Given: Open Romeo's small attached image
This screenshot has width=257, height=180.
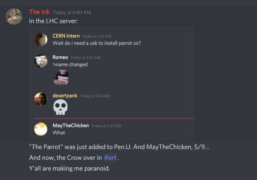Looking at the screenshot, I should point(61,77).
